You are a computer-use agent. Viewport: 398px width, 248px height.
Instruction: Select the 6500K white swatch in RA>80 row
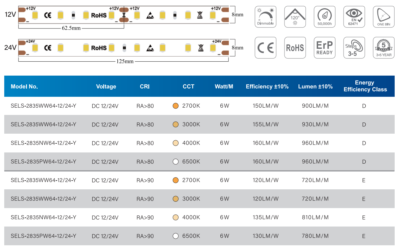pyautogui.click(x=176, y=162)
